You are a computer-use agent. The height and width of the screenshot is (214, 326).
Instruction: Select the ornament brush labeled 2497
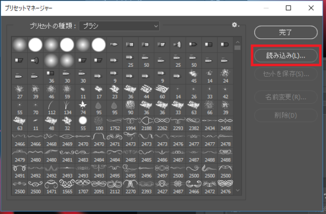[162, 171]
